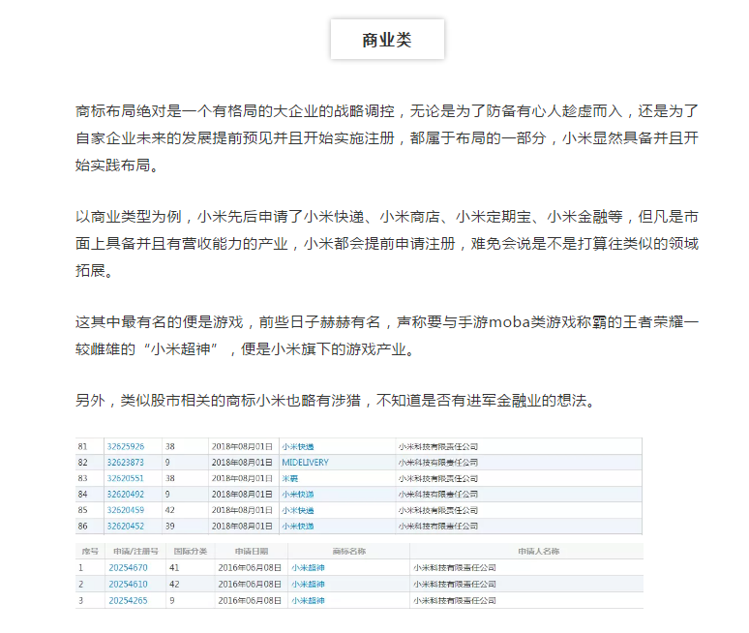Open registration number 32620459

(x=125, y=510)
